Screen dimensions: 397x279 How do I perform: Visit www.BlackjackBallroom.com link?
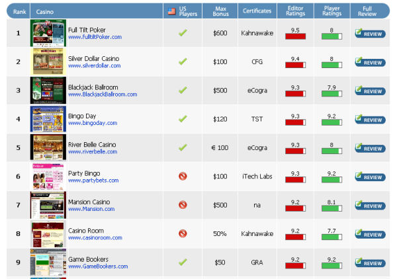point(103,95)
